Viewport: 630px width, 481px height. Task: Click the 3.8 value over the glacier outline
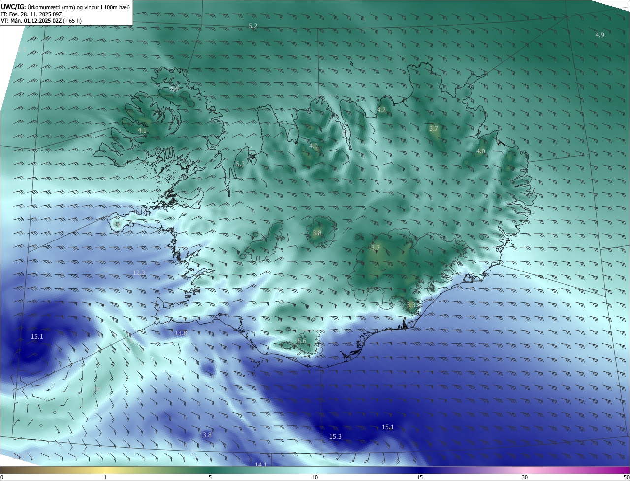pos(317,233)
